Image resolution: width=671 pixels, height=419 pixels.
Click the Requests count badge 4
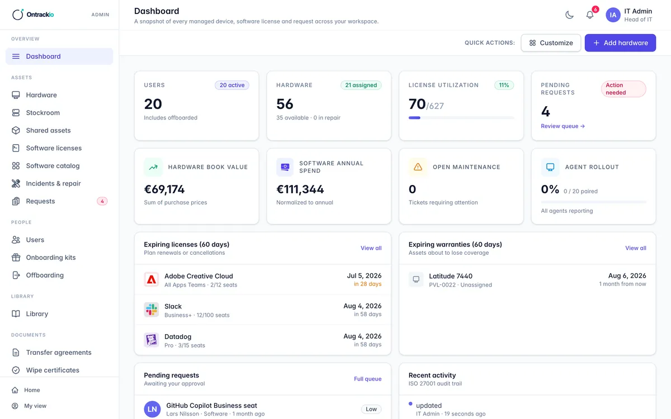pos(102,201)
